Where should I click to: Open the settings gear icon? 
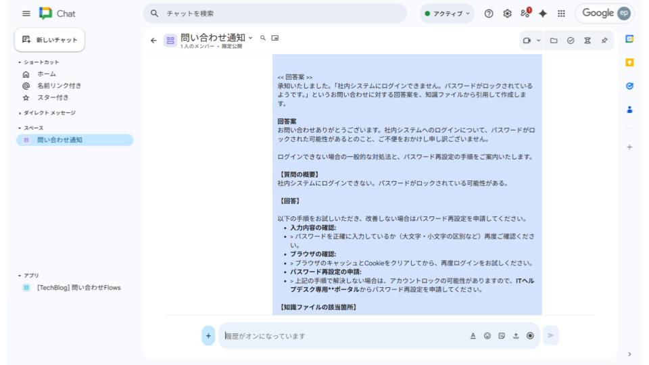click(507, 14)
